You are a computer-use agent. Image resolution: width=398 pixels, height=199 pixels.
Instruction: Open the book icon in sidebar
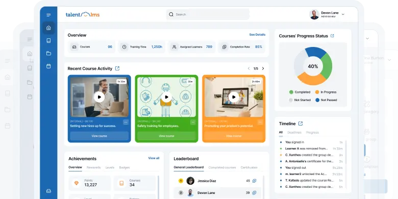click(x=48, y=41)
